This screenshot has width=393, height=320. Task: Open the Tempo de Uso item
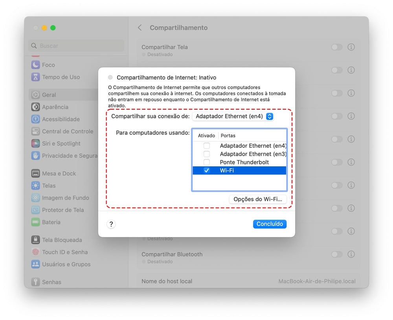[x=61, y=77]
